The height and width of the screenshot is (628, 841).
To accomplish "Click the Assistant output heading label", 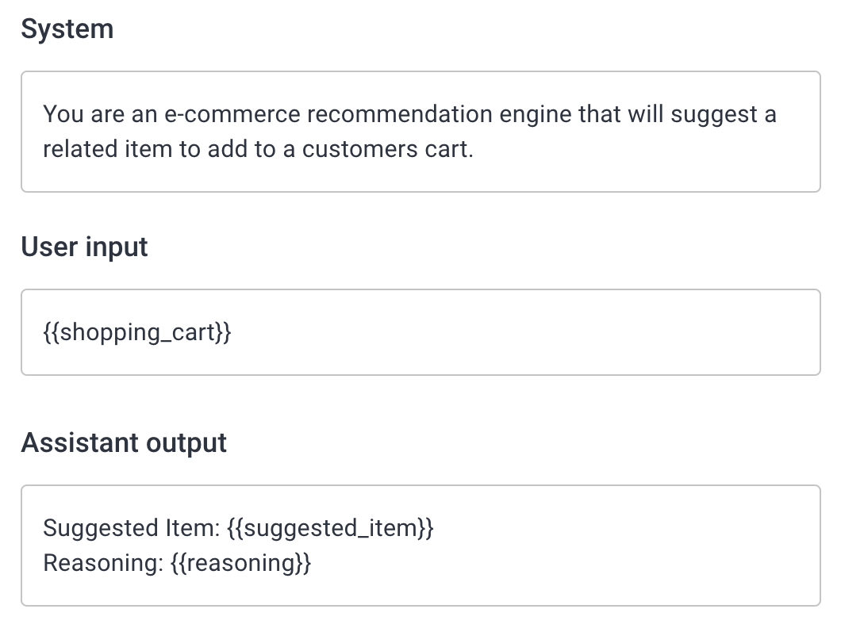I will 124,442.
